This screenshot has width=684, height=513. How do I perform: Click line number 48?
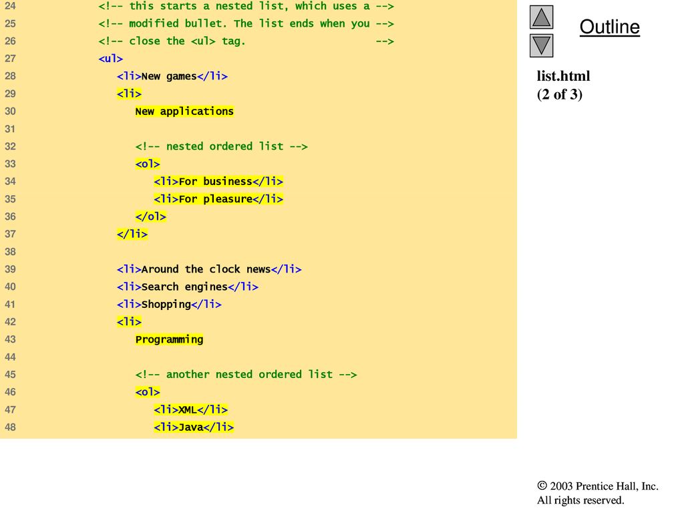(10, 427)
